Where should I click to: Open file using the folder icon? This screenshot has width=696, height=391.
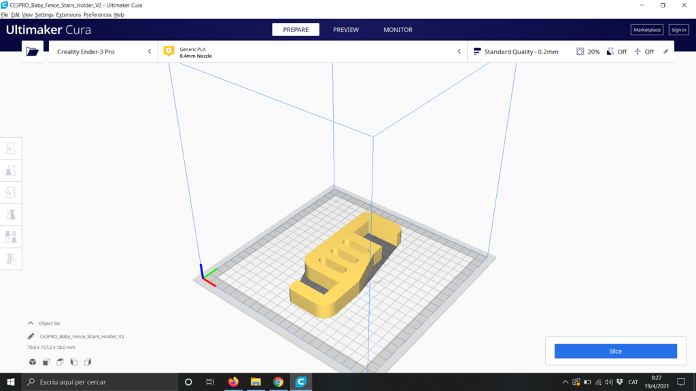33,52
